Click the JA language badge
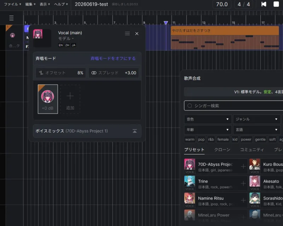The image size is (283, 226). pyautogui.click(x=74, y=45)
